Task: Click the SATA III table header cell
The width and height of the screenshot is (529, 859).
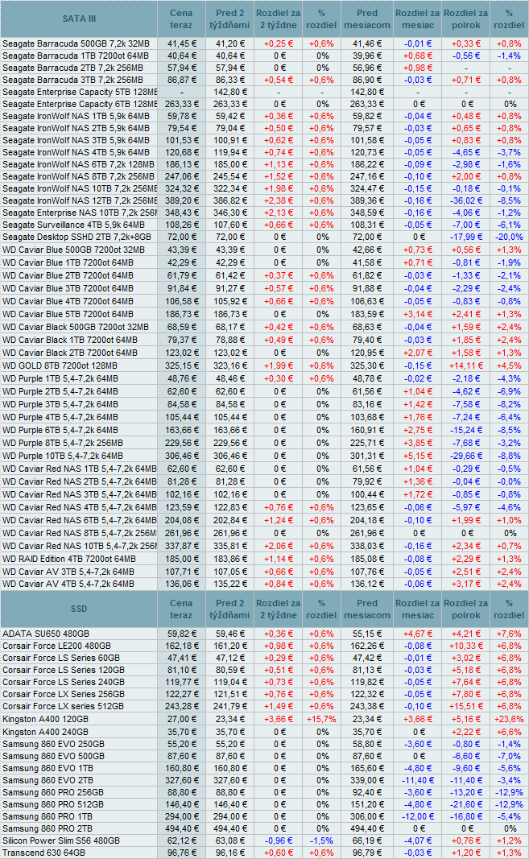Action: tap(79, 19)
